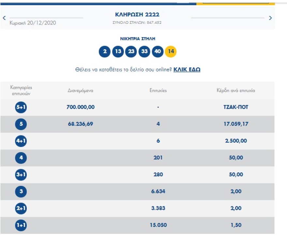Click yellow Joker ball 14

pos(171,52)
